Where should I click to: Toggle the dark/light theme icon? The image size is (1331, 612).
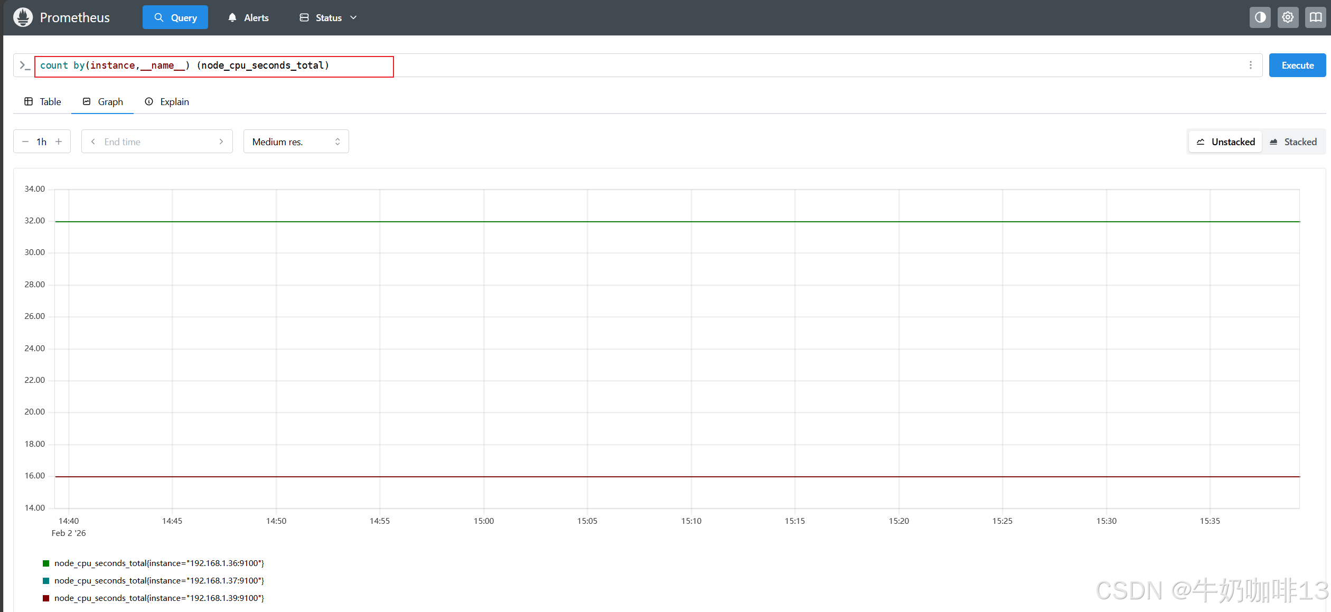tap(1260, 17)
